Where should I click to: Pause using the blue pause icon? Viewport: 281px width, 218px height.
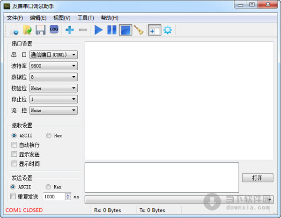point(112,30)
